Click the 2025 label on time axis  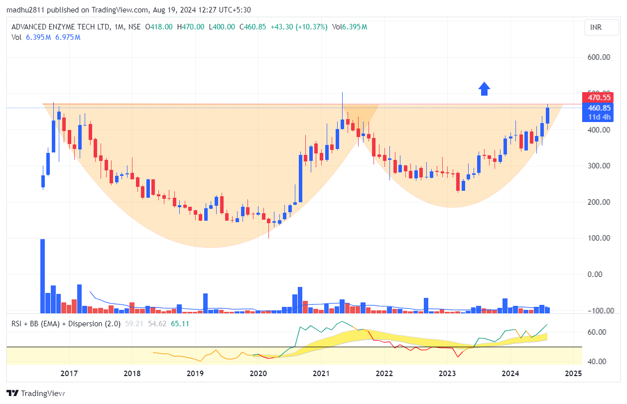(574, 373)
